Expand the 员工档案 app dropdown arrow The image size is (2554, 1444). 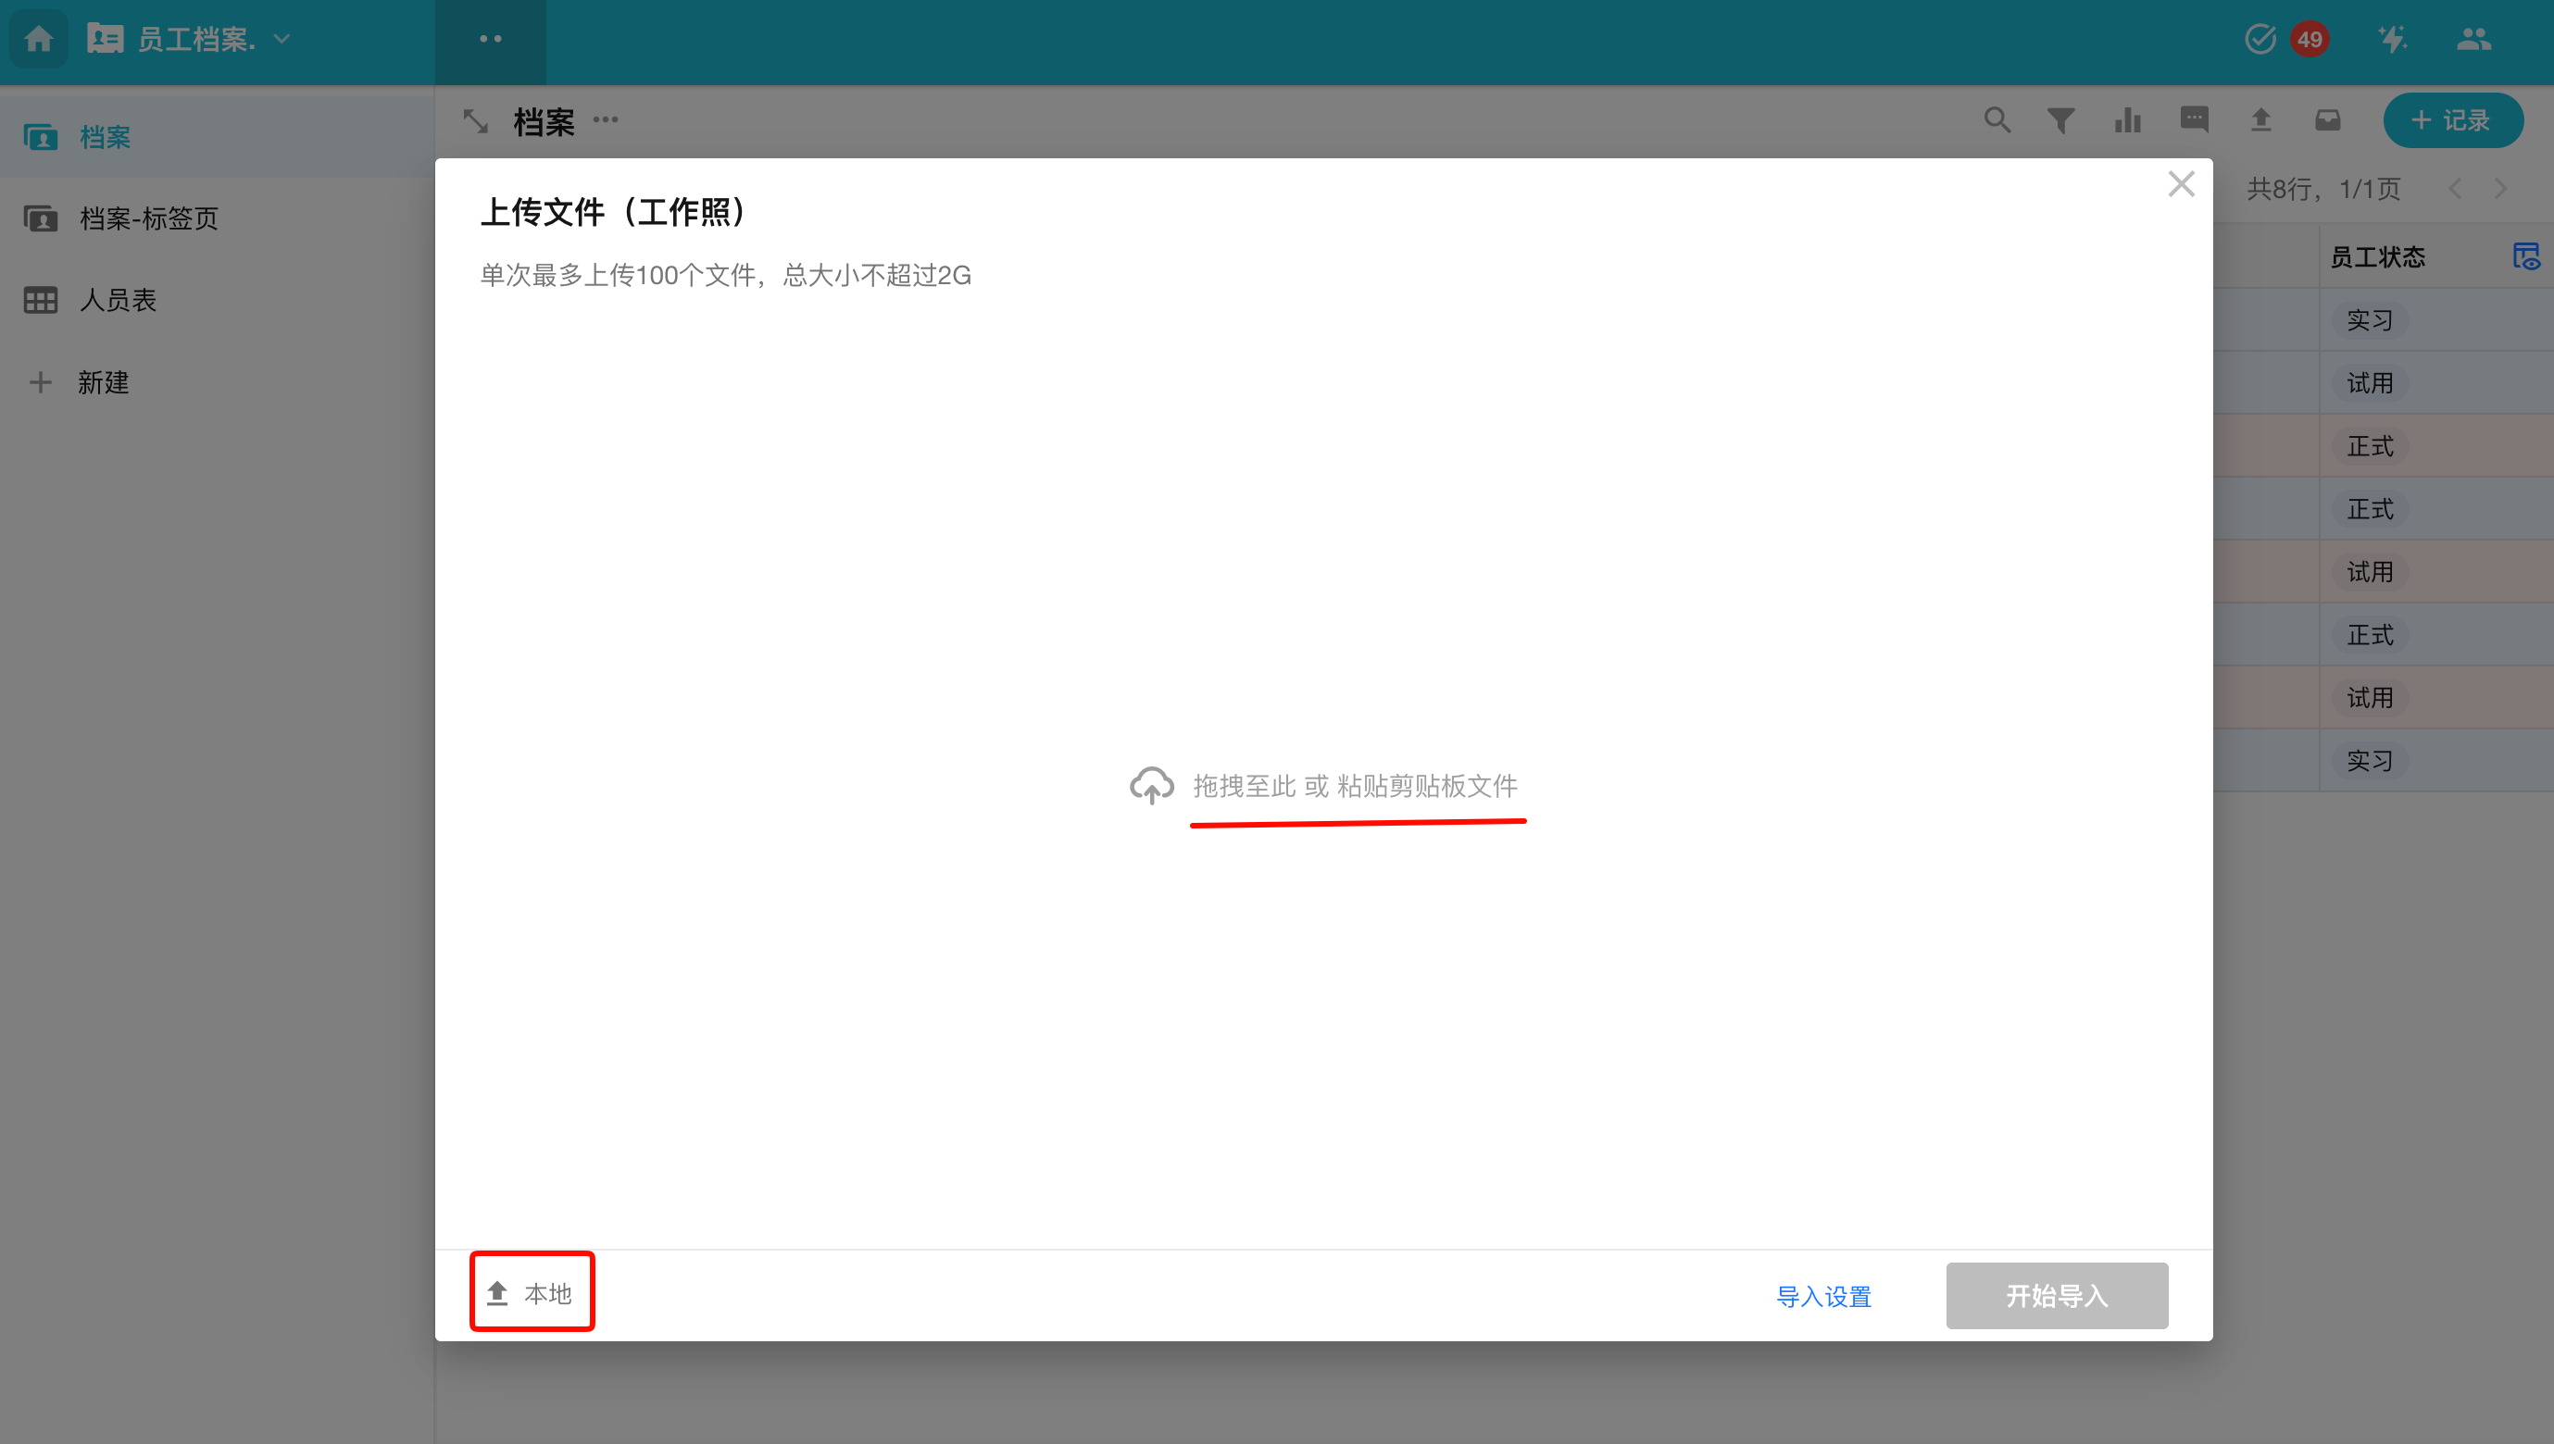282,39
